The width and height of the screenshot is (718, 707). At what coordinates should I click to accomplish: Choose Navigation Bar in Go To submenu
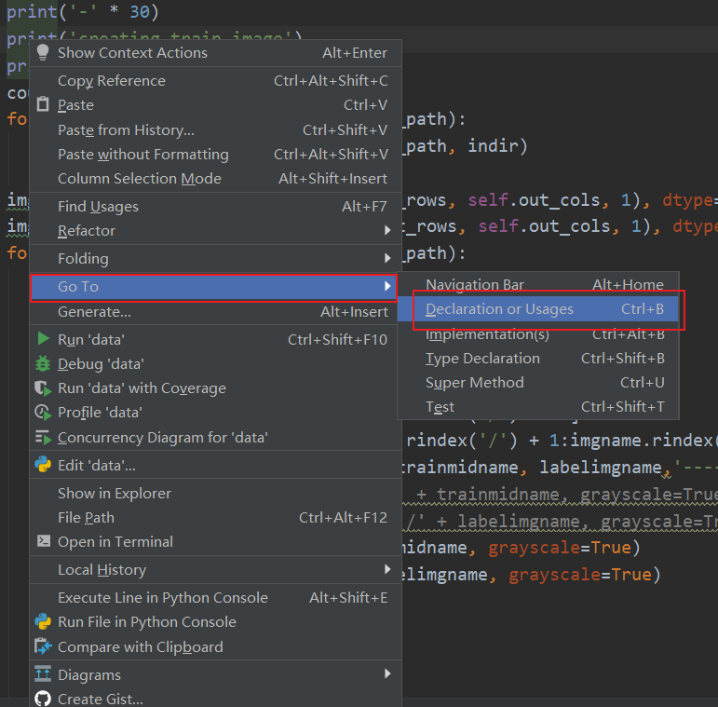pos(538,284)
